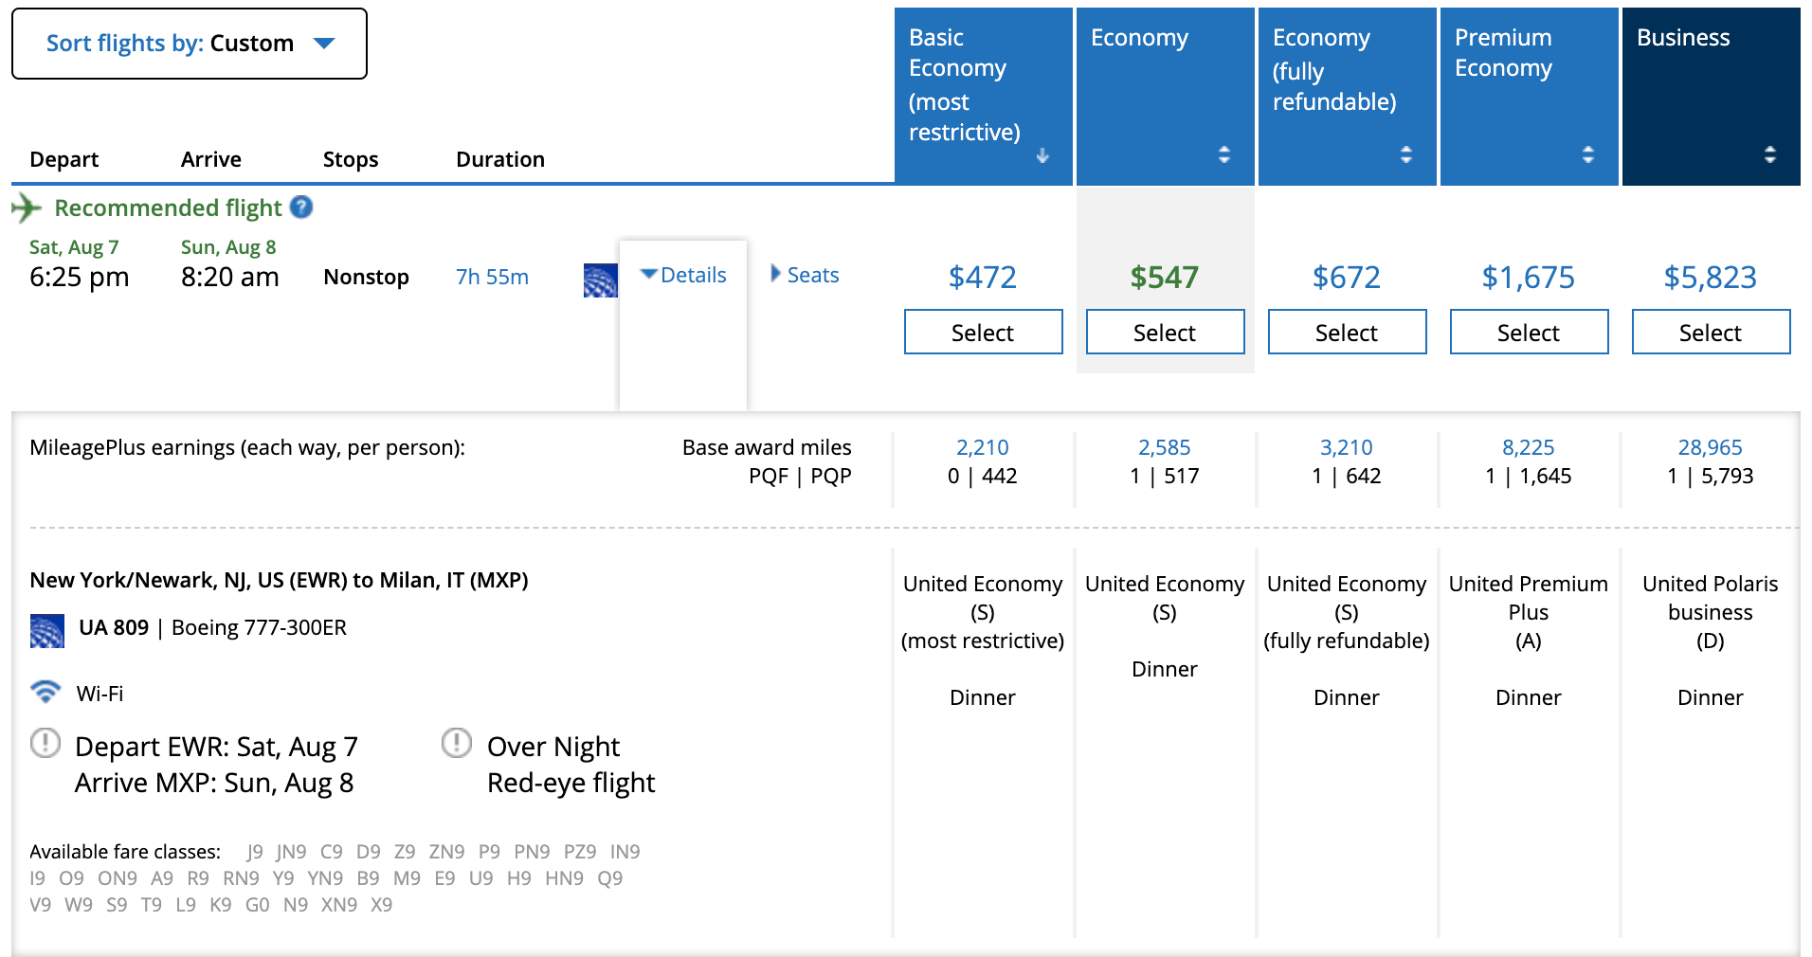Click the green airplane Recommended flight icon

pyautogui.click(x=27, y=208)
